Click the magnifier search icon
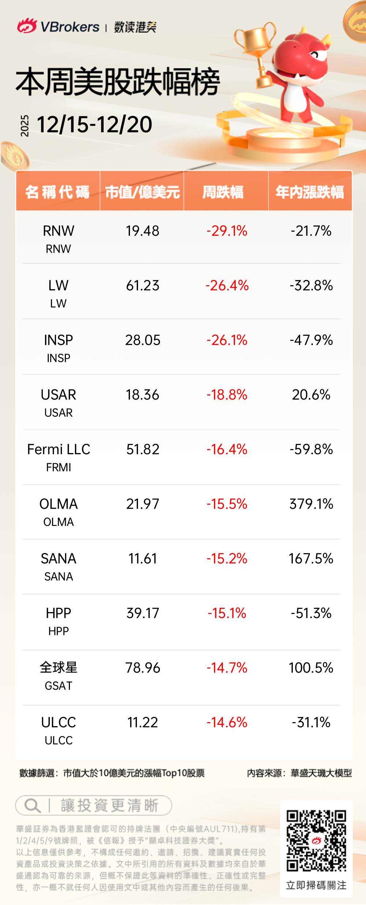Viewport: 366px width, 905px height. (32, 805)
